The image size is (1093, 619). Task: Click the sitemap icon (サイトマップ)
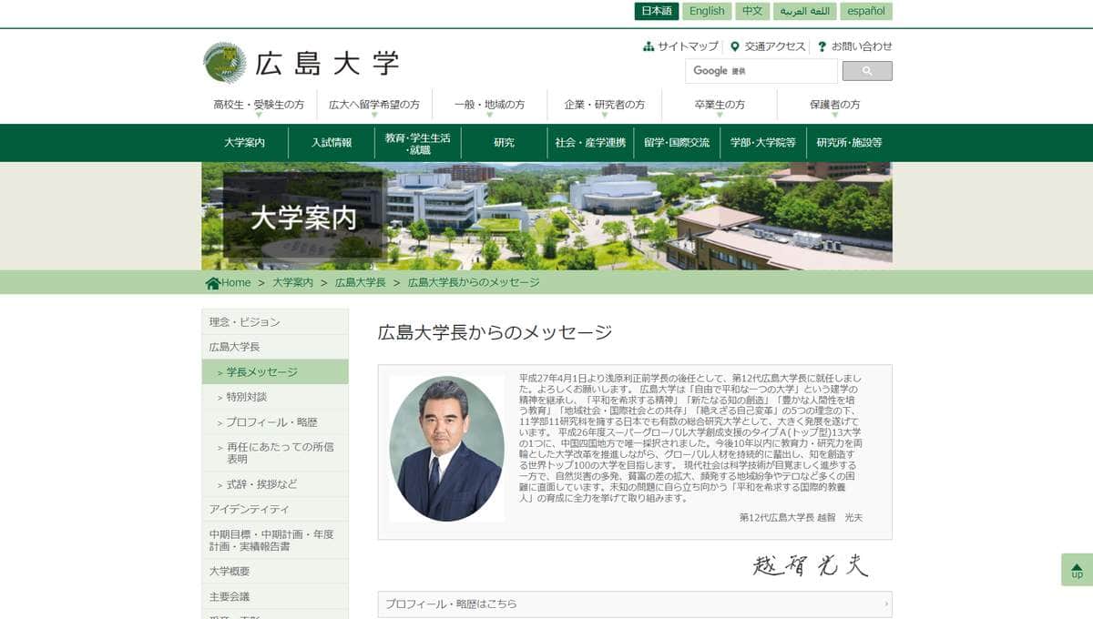(x=649, y=46)
